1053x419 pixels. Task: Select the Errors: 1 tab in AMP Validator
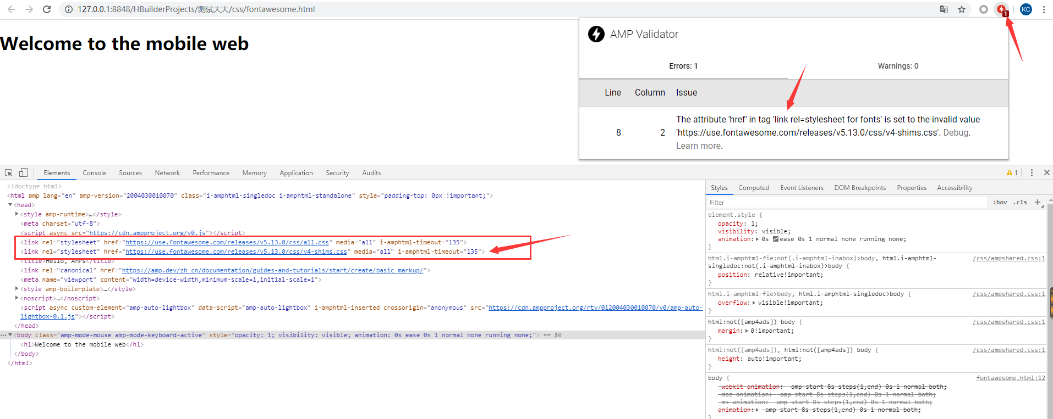[x=683, y=66]
